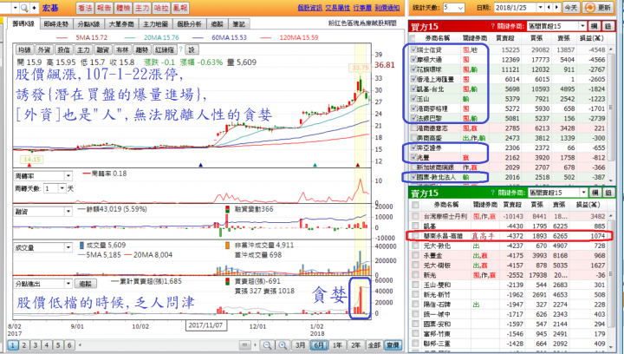Click the zoom out magnifier icon
The height and width of the screenshot is (354, 624).
pyautogui.click(x=268, y=345)
